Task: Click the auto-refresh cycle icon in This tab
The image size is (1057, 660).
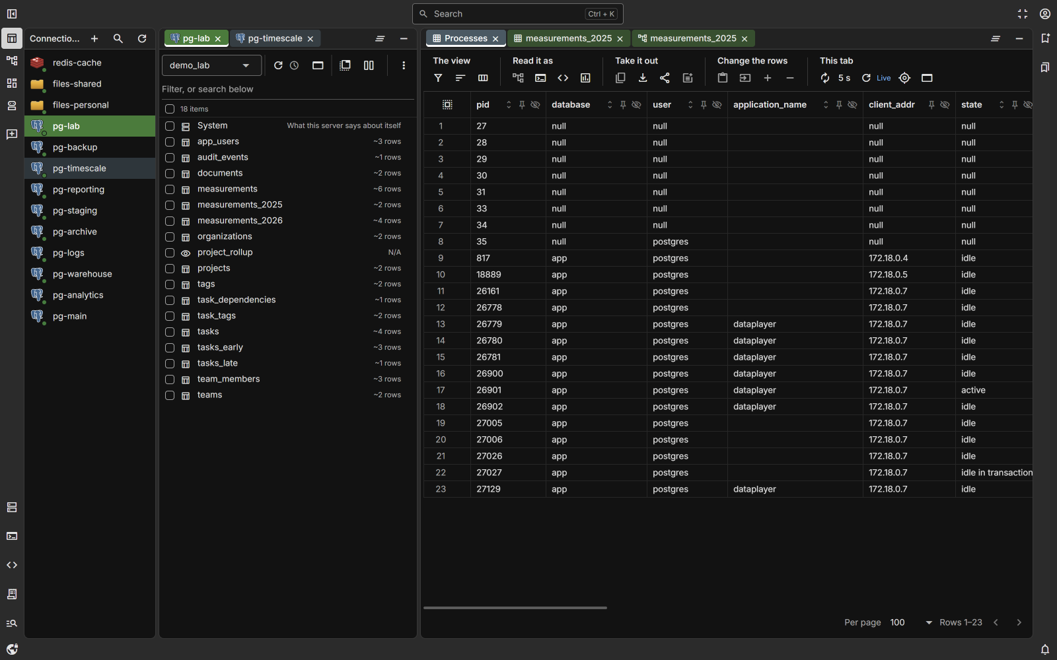Action: (x=825, y=78)
